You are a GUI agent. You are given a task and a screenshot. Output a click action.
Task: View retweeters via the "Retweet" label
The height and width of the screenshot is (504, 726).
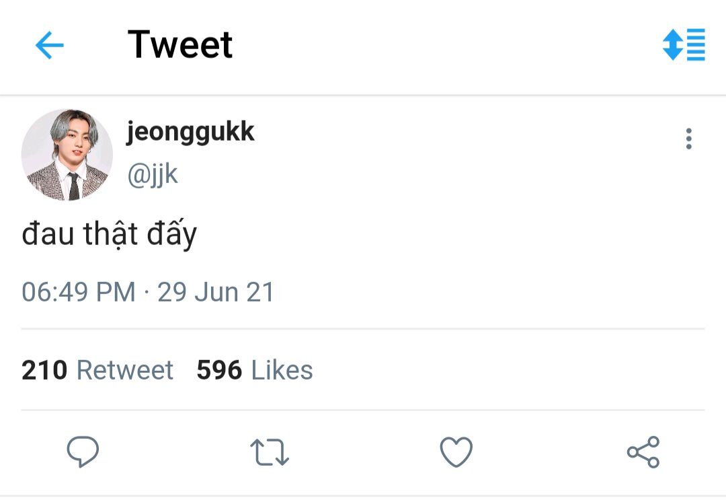(x=125, y=370)
